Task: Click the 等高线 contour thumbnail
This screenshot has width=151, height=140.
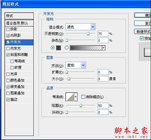Action: (70, 97)
